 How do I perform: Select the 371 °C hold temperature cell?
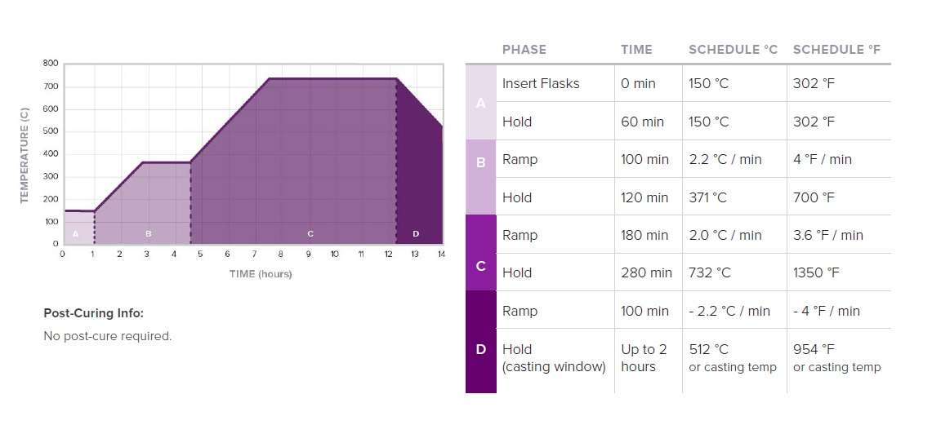(x=709, y=197)
